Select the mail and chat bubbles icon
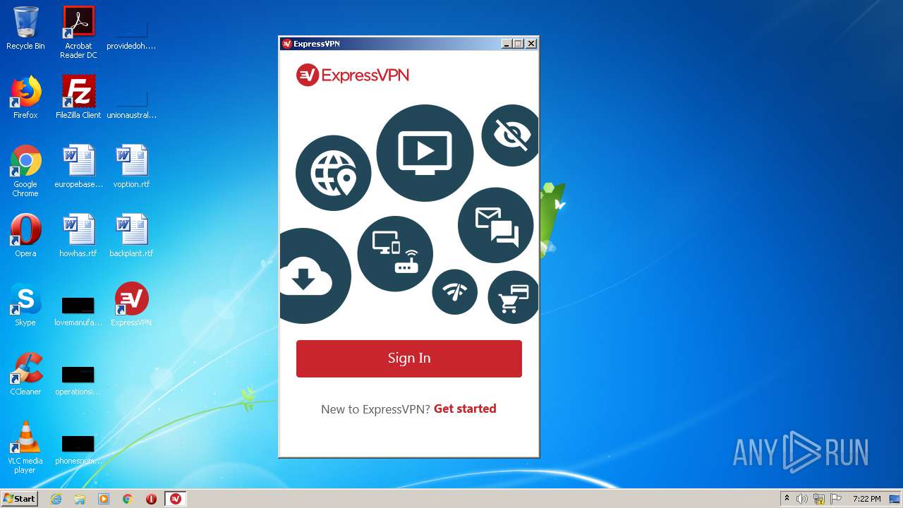This screenshot has height=508, width=903. click(x=496, y=225)
